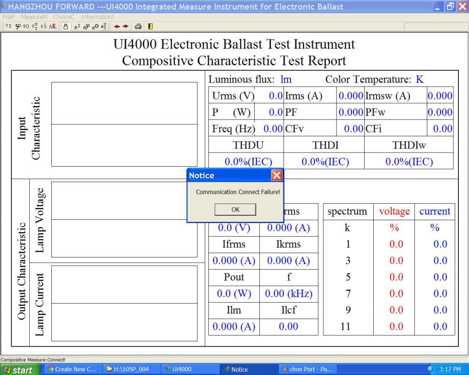
Task: Click the Windows start button
Action: pyautogui.click(x=19, y=370)
